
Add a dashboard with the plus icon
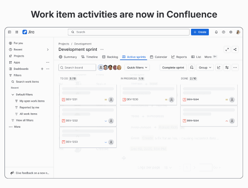click(x=42, y=69)
